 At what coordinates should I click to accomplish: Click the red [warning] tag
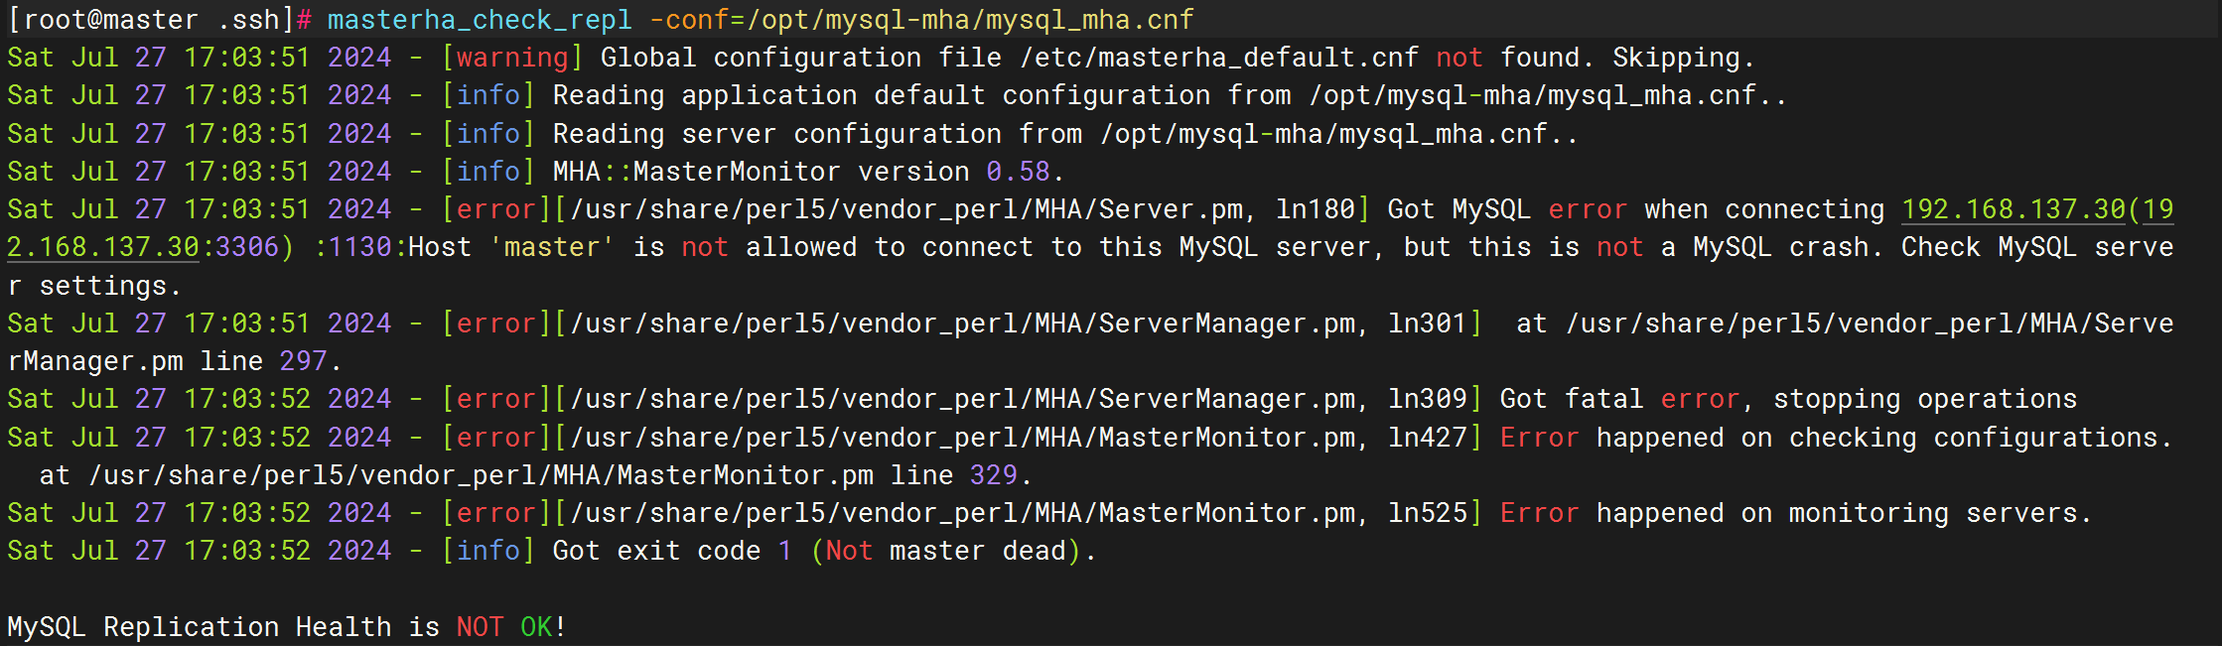pyautogui.click(x=512, y=58)
